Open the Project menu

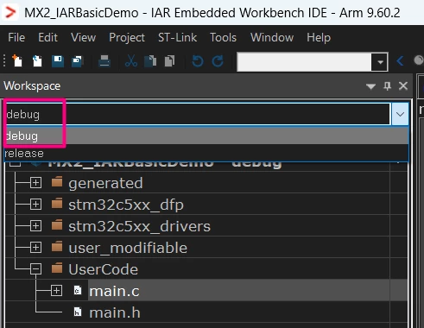point(127,37)
